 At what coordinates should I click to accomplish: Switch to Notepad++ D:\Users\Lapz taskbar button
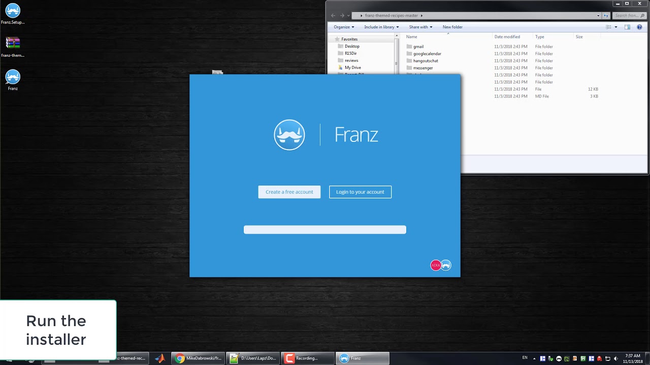click(x=253, y=358)
